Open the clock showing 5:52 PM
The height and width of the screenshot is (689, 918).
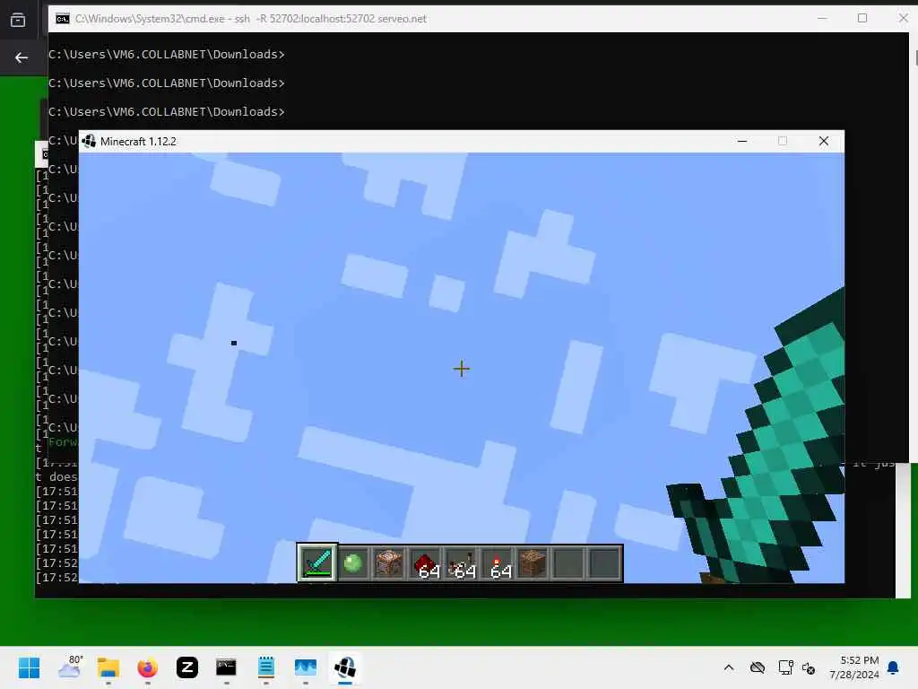click(x=854, y=667)
